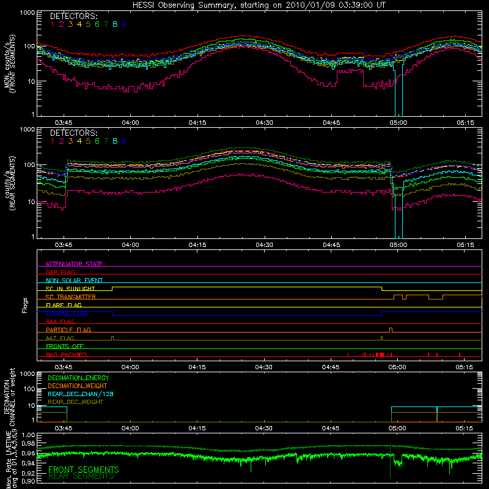Click the vertical Flags axis label
The width and height of the screenshot is (489, 489).
point(25,305)
